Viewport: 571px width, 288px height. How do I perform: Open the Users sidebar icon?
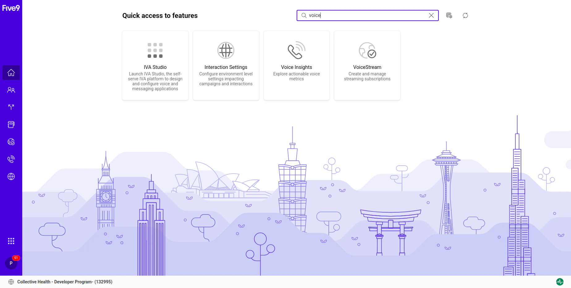11,90
